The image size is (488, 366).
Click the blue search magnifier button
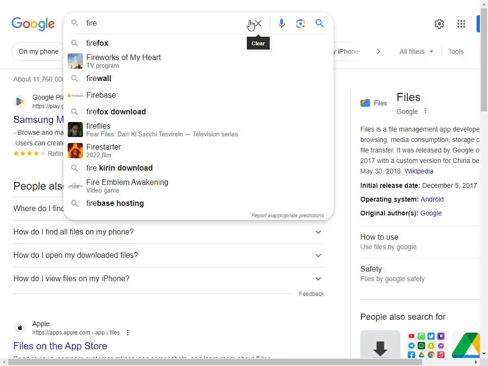(x=319, y=23)
